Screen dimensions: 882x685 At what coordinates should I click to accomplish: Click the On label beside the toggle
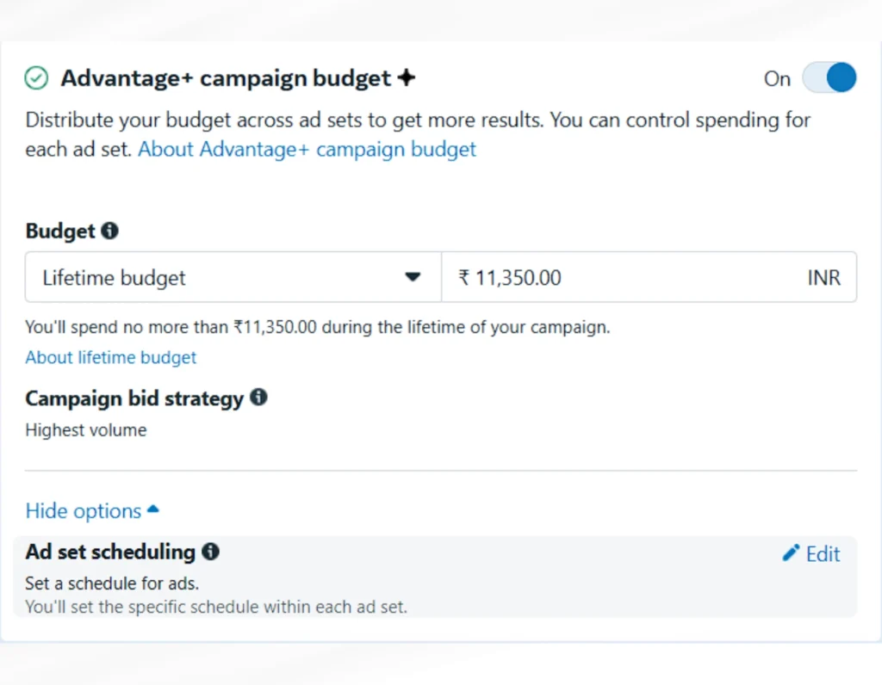[777, 79]
